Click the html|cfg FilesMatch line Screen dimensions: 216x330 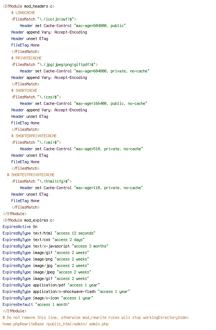pyautogui.click(x=42, y=182)
